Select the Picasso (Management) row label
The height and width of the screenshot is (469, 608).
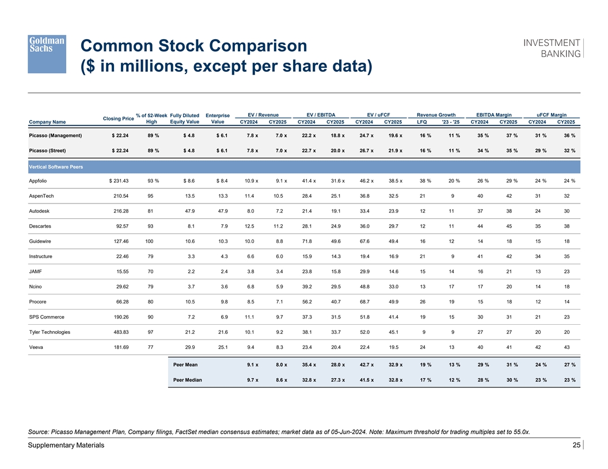55,136
